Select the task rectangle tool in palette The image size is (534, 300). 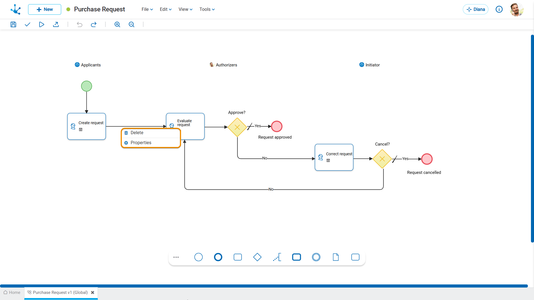238,257
